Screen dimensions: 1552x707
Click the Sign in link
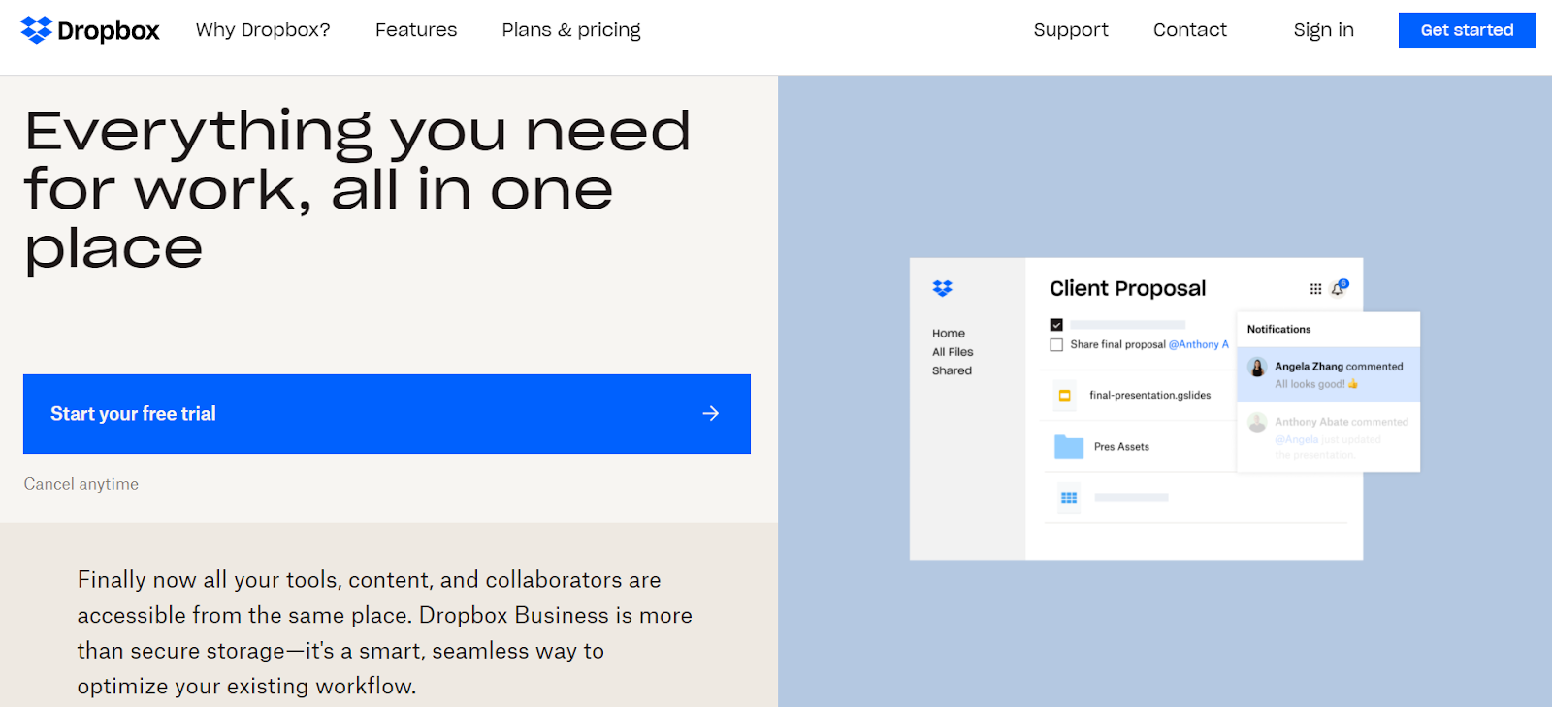(1324, 30)
